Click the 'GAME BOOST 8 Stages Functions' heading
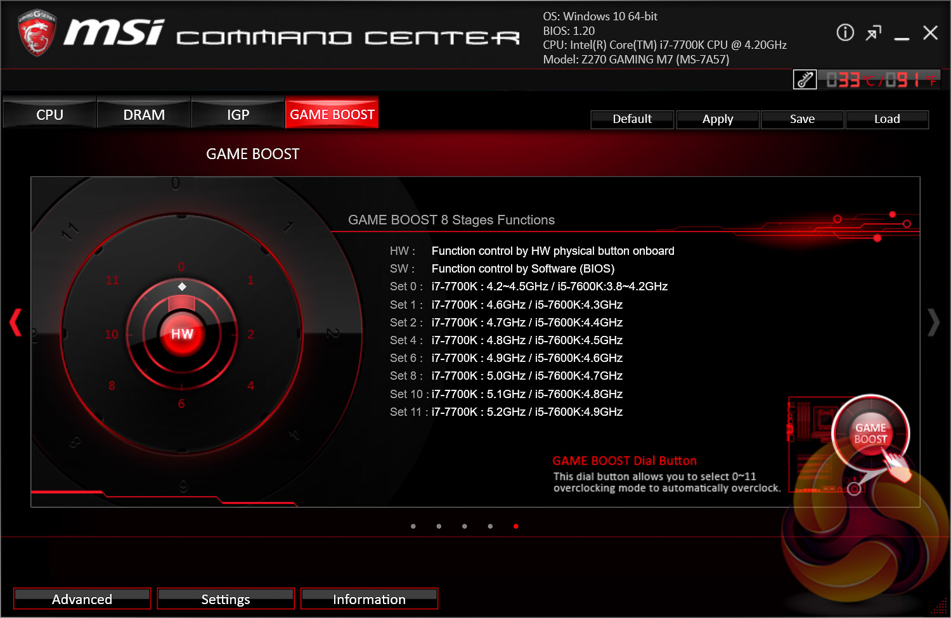Viewport: 951px width, 618px height. point(451,220)
